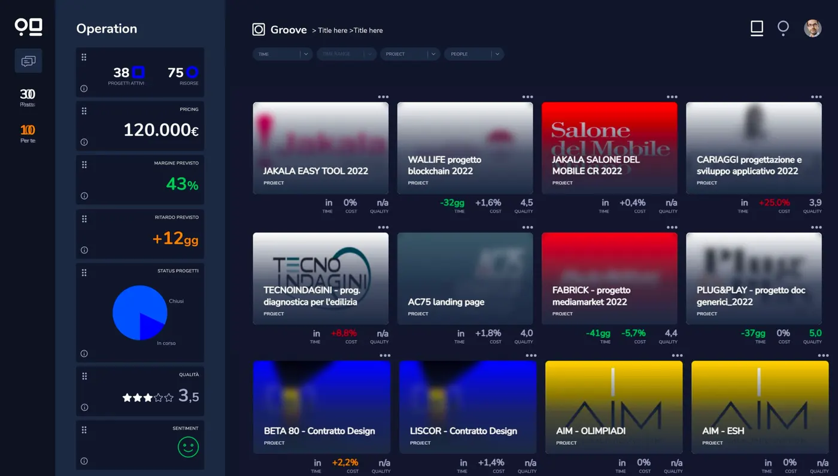
Task: Open more options for TECNOINDAGINI card
Action: tap(383, 228)
